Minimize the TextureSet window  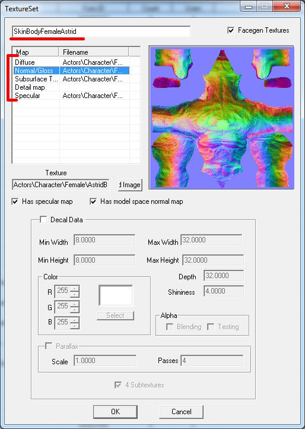[x=249, y=6]
